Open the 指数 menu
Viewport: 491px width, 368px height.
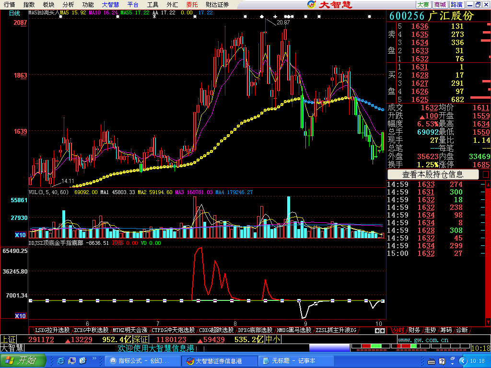[29, 4]
